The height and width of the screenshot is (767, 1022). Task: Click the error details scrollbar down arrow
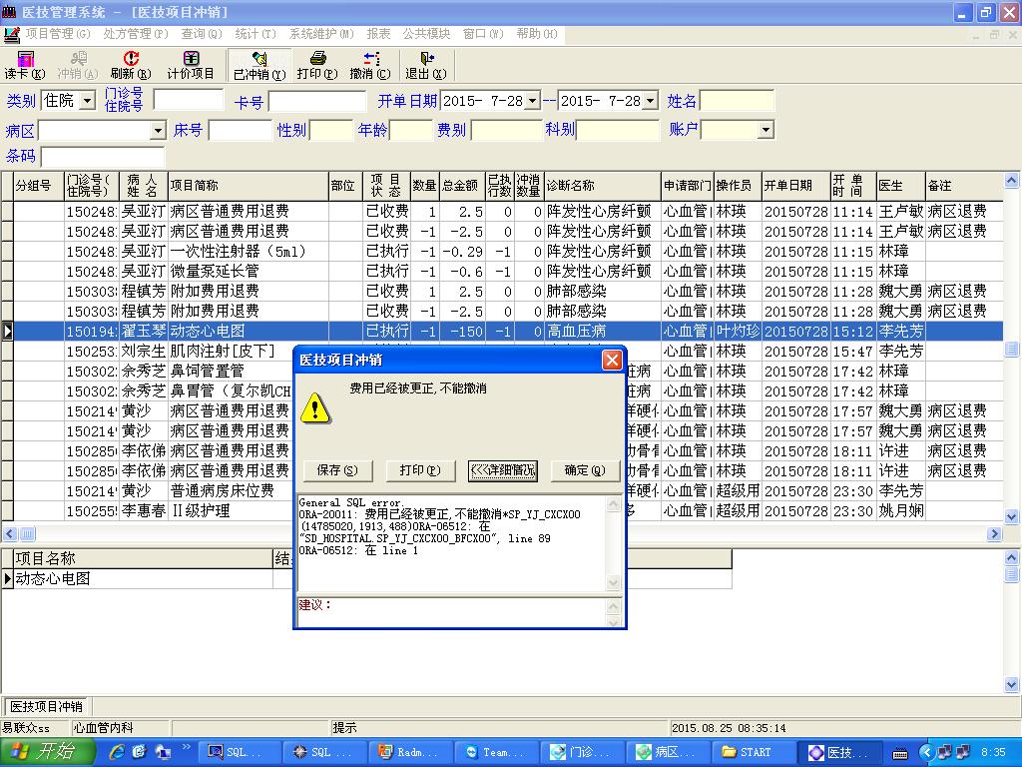click(614, 582)
